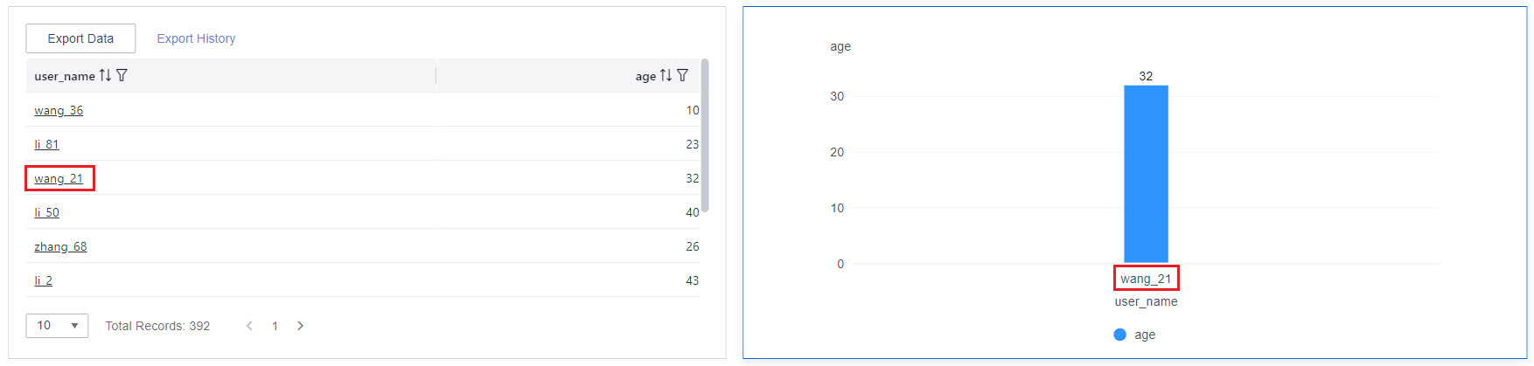
Task: Select page number 1 in pagination
Action: click(275, 326)
